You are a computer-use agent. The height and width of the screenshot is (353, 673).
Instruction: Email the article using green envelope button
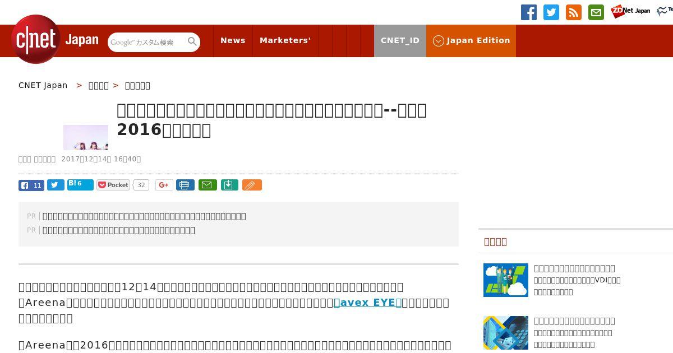pyautogui.click(x=208, y=185)
